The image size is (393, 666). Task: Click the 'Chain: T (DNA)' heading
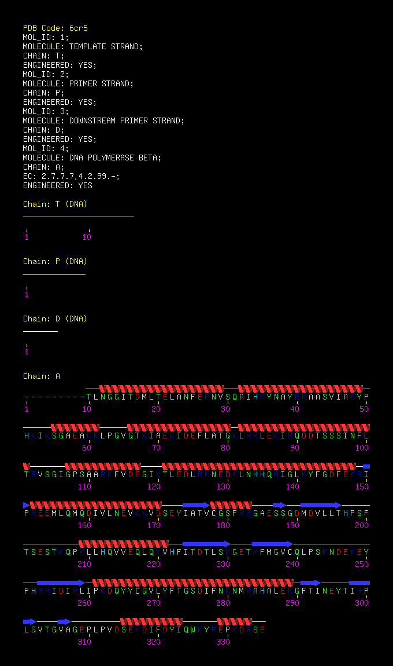55,204
